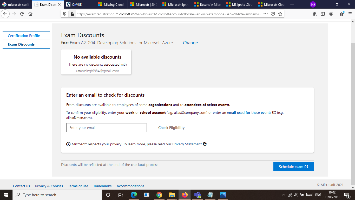The height and width of the screenshot is (200, 355).
Task: Launch Microsoft Teams from the taskbar
Action: pyautogui.click(x=198, y=195)
